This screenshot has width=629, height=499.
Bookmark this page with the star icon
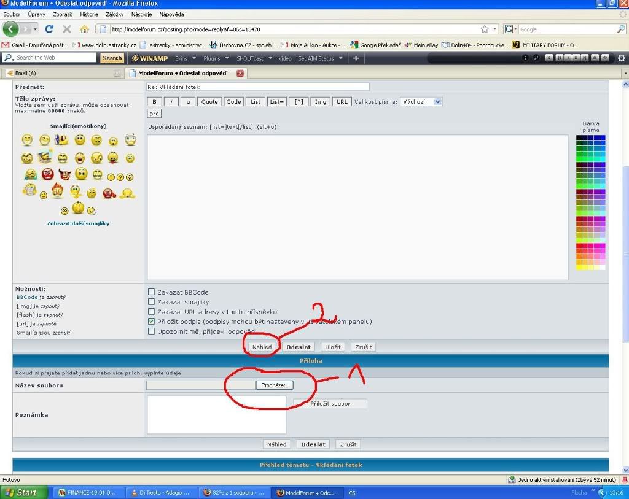[485, 29]
